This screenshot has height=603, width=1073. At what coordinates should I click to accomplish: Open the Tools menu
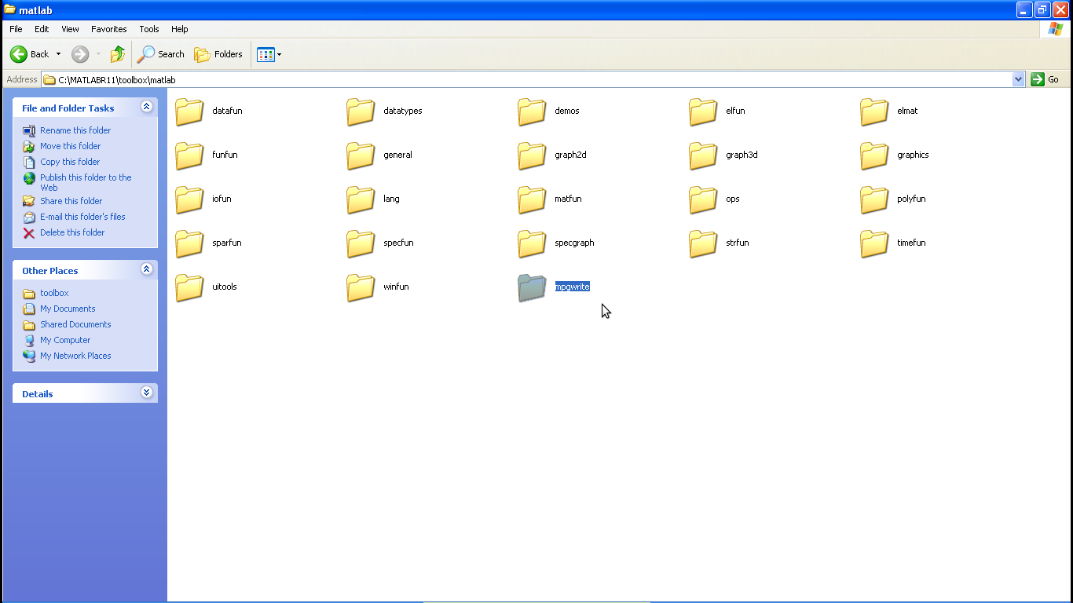149,29
